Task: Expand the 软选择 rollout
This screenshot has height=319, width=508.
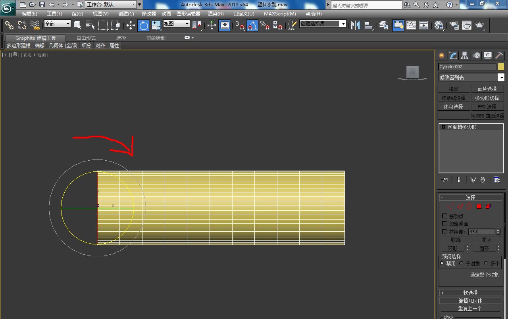Action: point(470,293)
